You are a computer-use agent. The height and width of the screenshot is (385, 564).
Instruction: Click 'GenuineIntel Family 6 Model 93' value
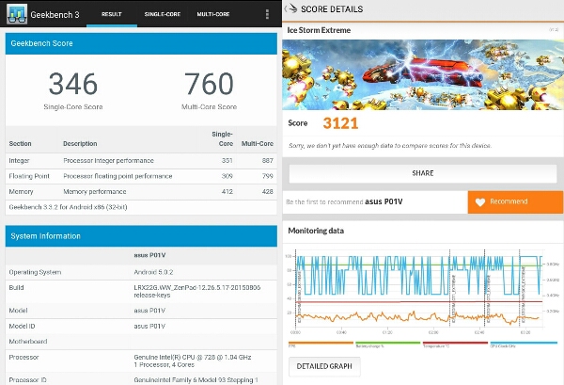(x=196, y=380)
